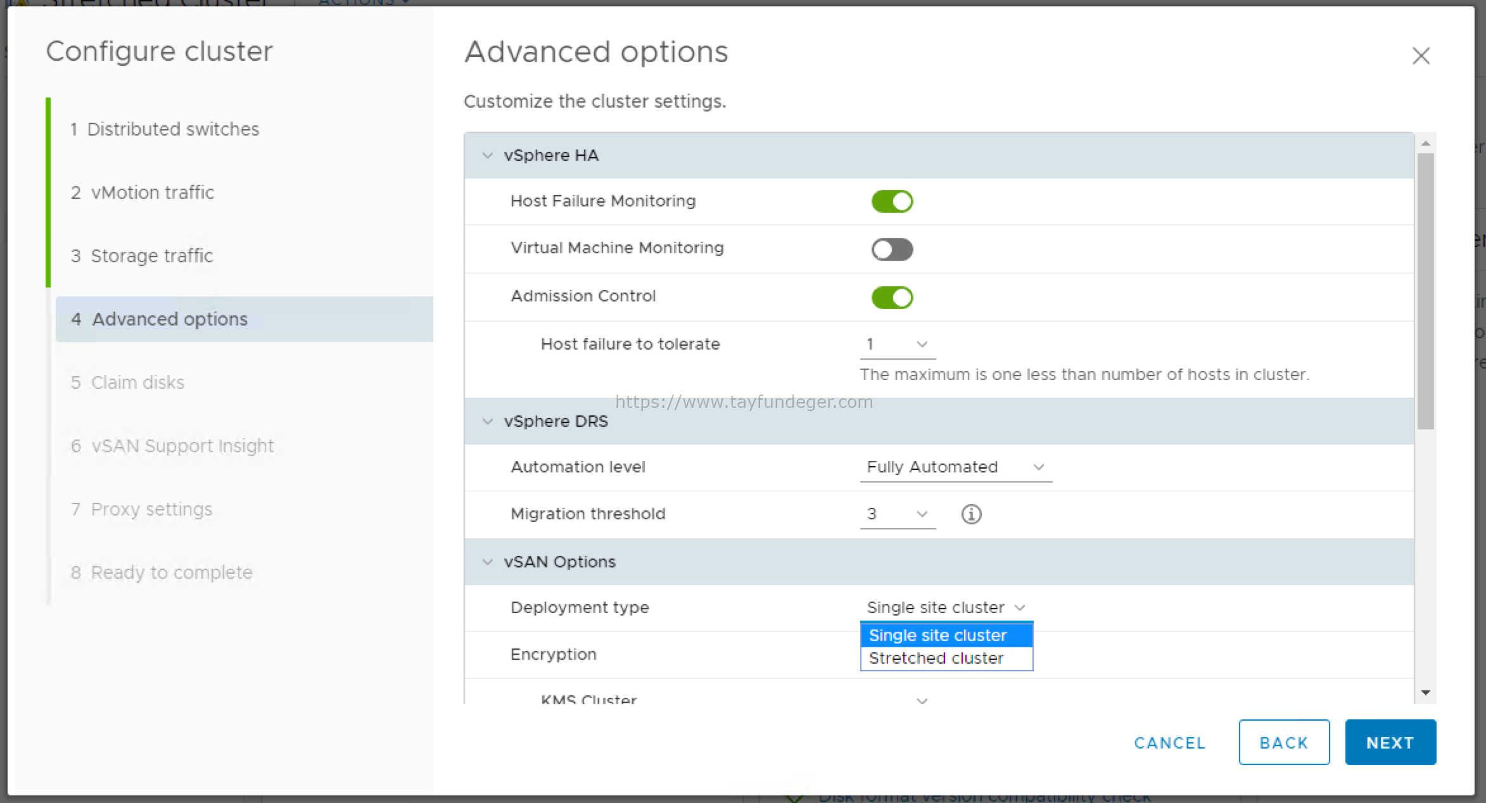
Task: Toggle Admission Control switch
Action: pos(892,297)
